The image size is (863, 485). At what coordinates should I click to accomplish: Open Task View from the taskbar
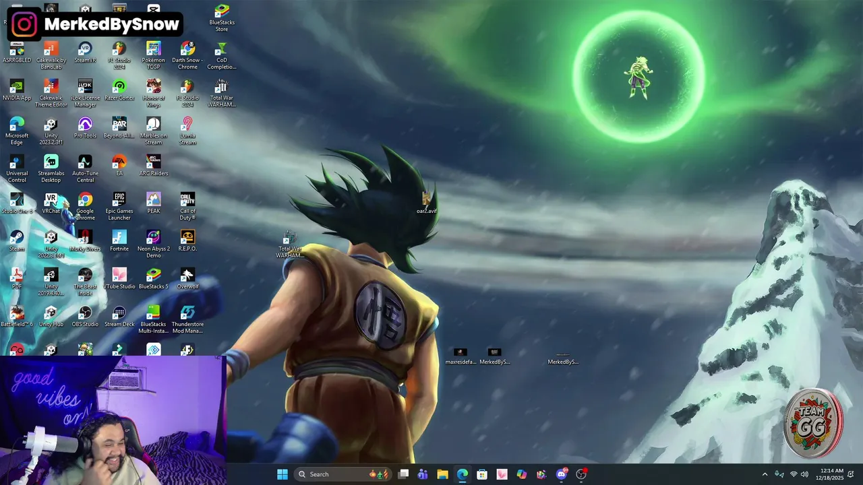[x=403, y=474]
